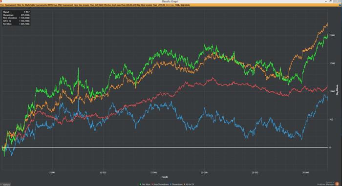Click the All-In EV value in stats box
This screenshot has height=186, width=342.
tap(24, 21)
